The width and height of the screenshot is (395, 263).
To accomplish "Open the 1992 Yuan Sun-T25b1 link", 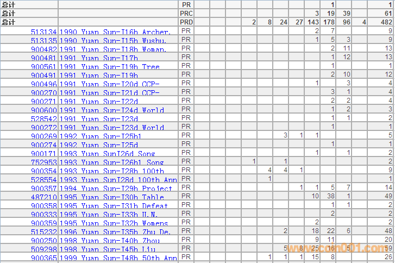I will click(101, 136).
